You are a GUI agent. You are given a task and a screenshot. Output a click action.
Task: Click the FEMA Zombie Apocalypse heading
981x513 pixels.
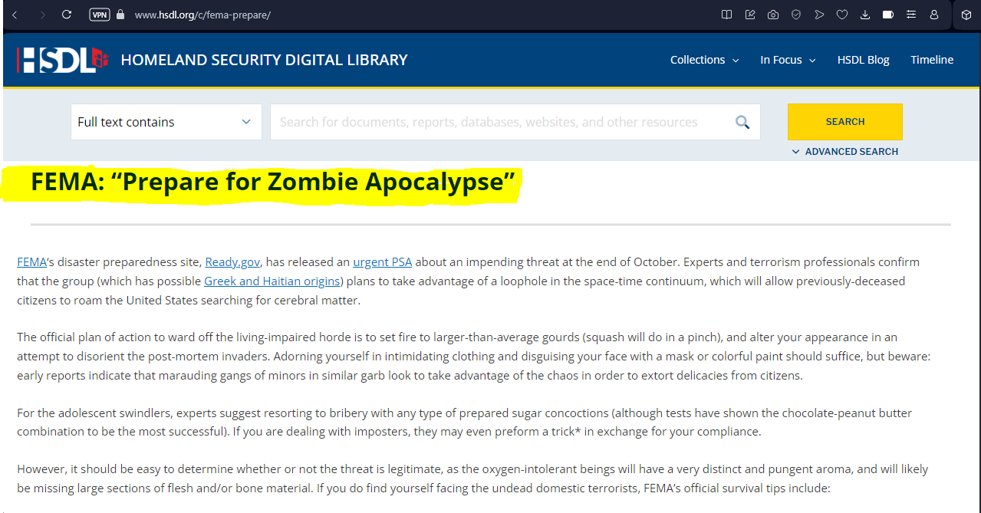click(x=272, y=183)
